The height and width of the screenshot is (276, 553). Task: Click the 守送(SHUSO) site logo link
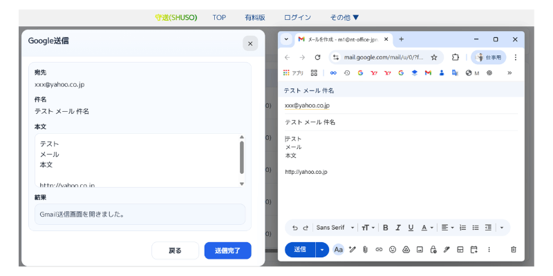(x=176, y=18)
